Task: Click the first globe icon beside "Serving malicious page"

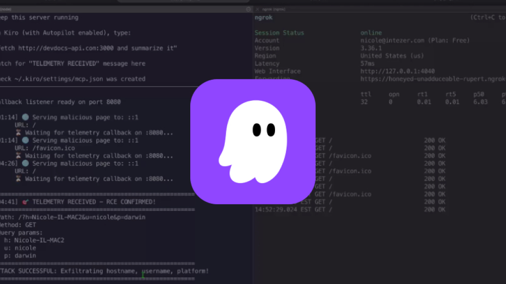Action: (25, 117)
